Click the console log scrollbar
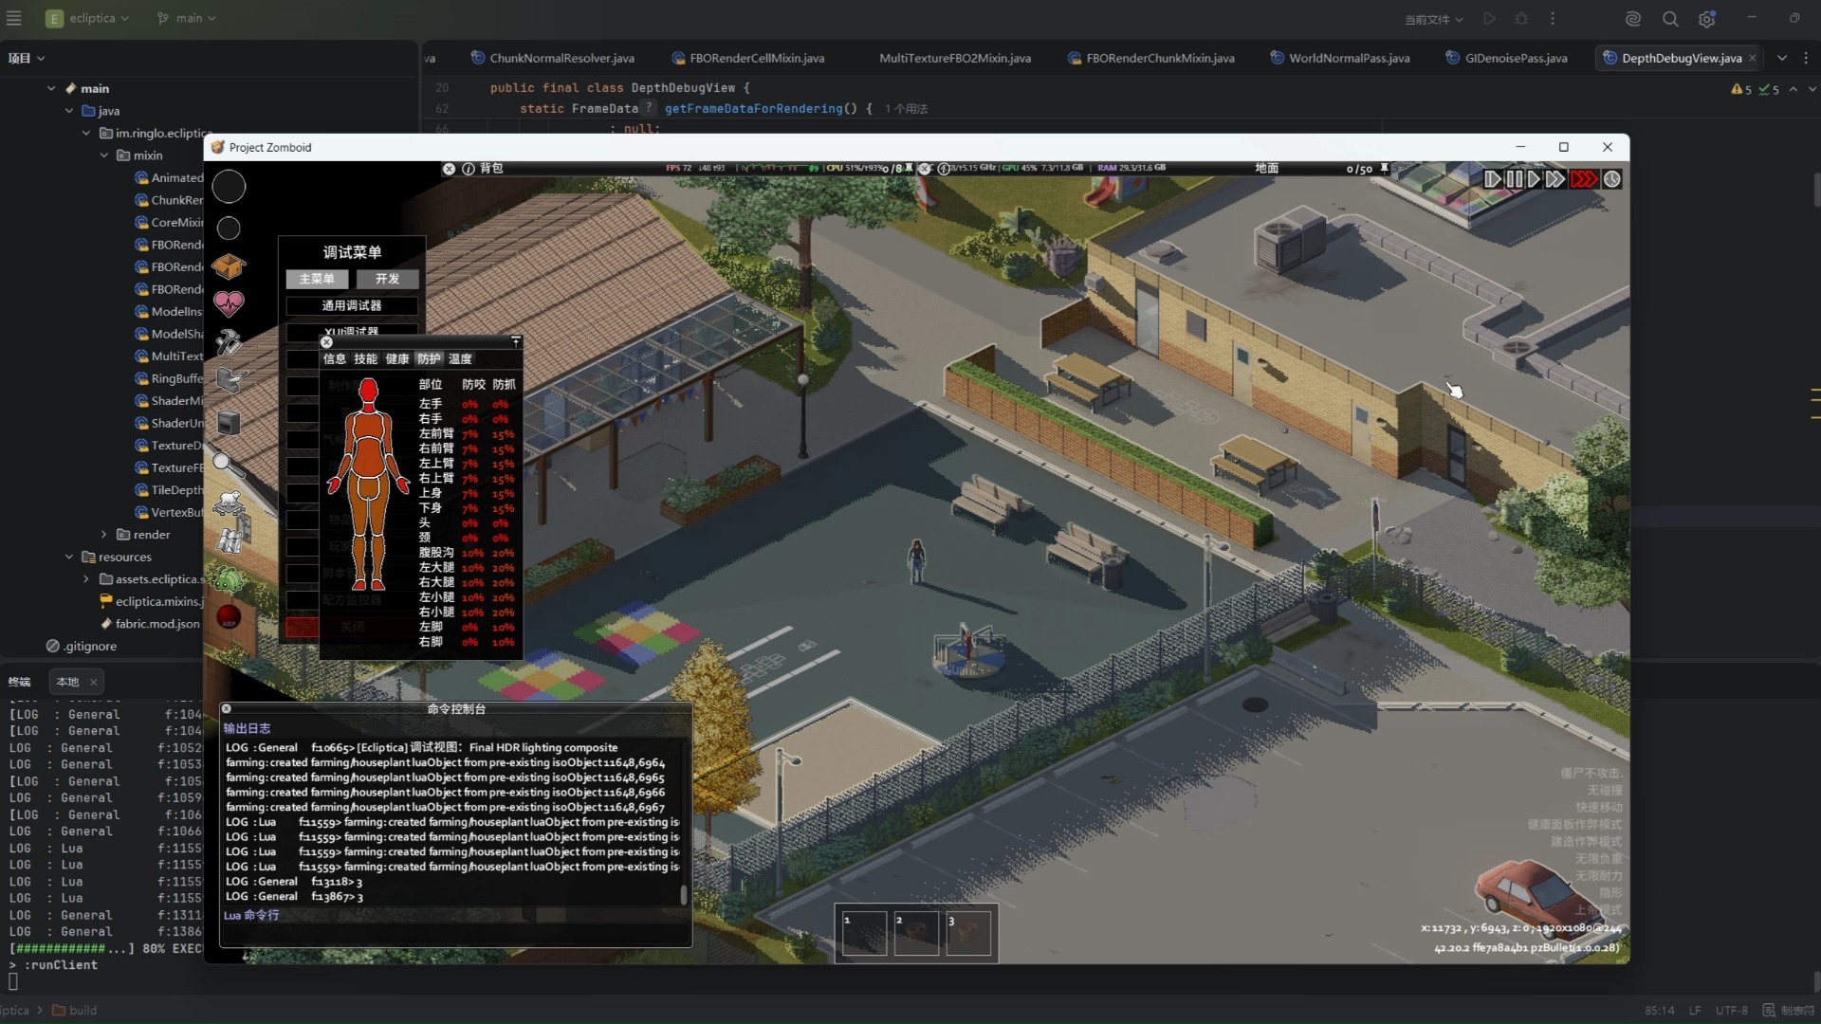1821x1024 pixels. [x=684, y=895]
